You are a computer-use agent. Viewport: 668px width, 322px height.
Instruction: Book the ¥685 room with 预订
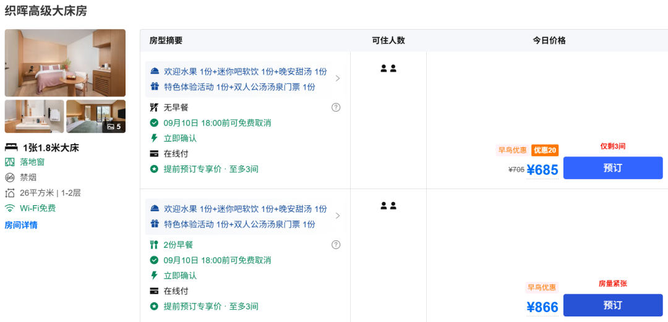pyautogui.click(x=612, y=168)
